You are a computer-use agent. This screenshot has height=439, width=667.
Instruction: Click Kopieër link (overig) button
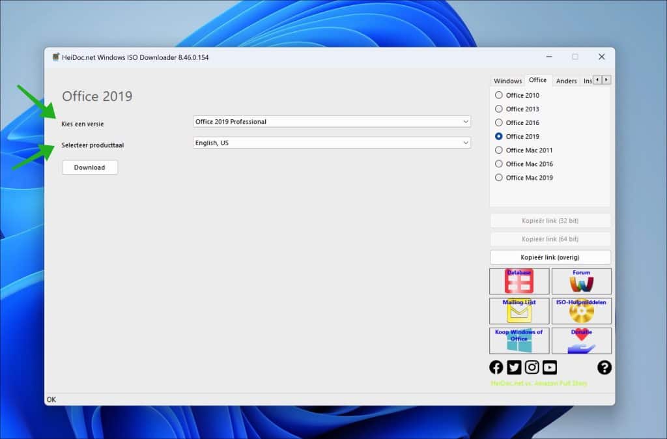(x=550, y=257)
